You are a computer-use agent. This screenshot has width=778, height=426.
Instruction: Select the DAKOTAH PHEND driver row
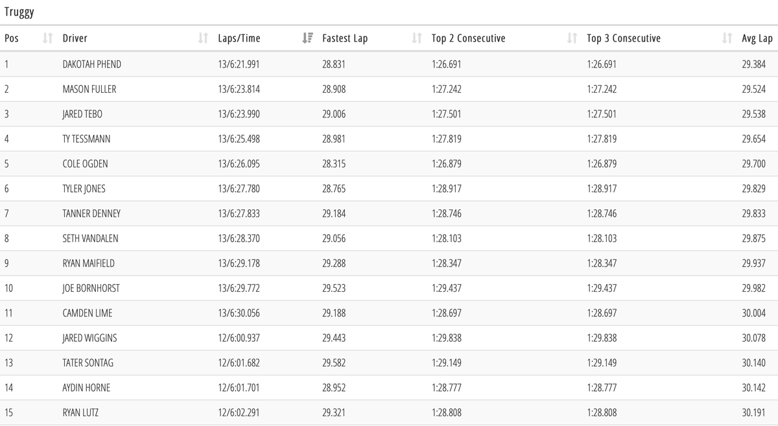91,64
